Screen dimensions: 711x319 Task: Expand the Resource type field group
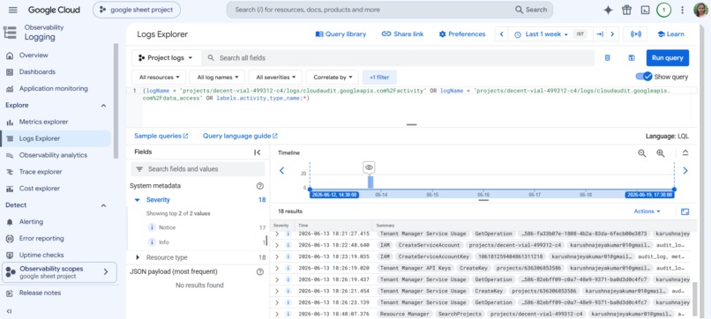(138, 257)
